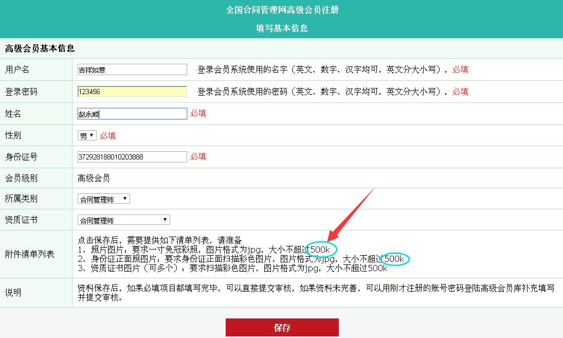Click the 身份证号 label
Screen dimensions: 563x338
[x=21, y=157]
